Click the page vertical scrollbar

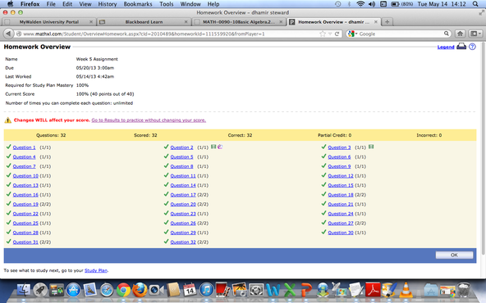(483, 148)
